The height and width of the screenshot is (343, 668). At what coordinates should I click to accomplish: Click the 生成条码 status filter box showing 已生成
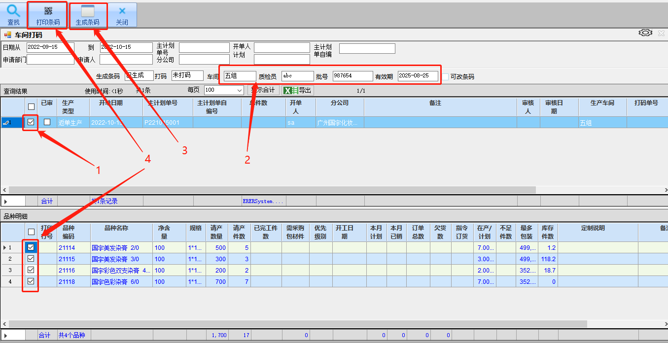pyautogui.click(x=139, y=76)
